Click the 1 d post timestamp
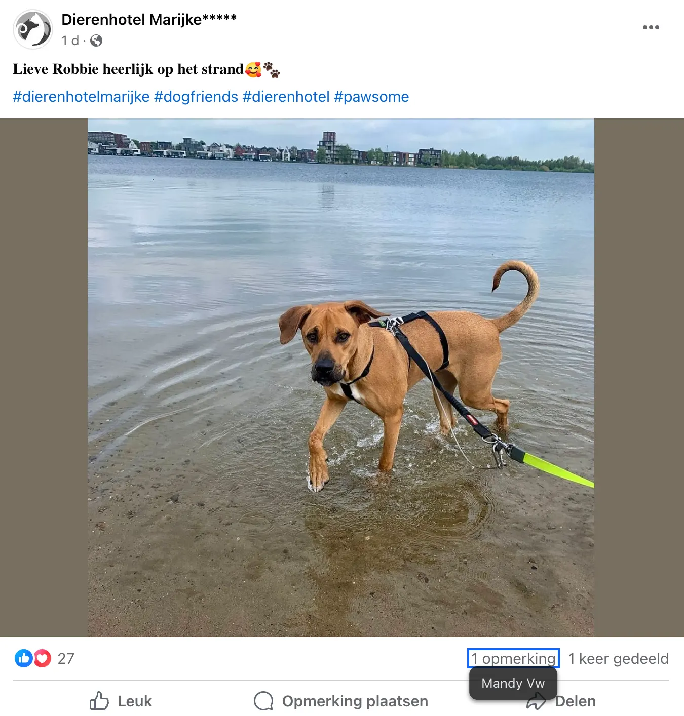This screenshot has width=684, height=716. pos(70,41)
